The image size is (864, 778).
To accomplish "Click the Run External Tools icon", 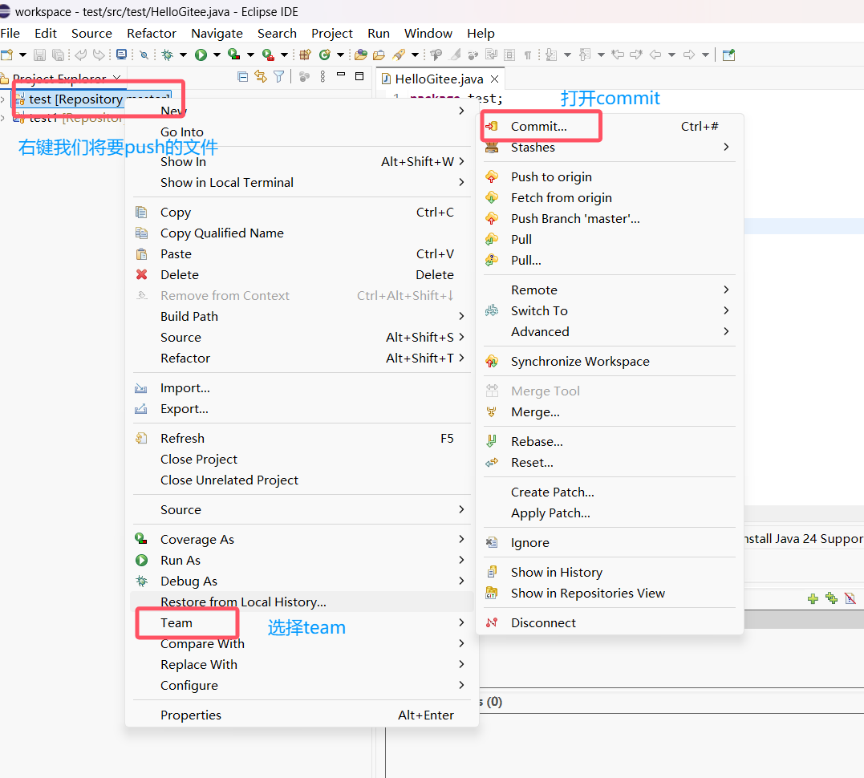I will point(269,55).
